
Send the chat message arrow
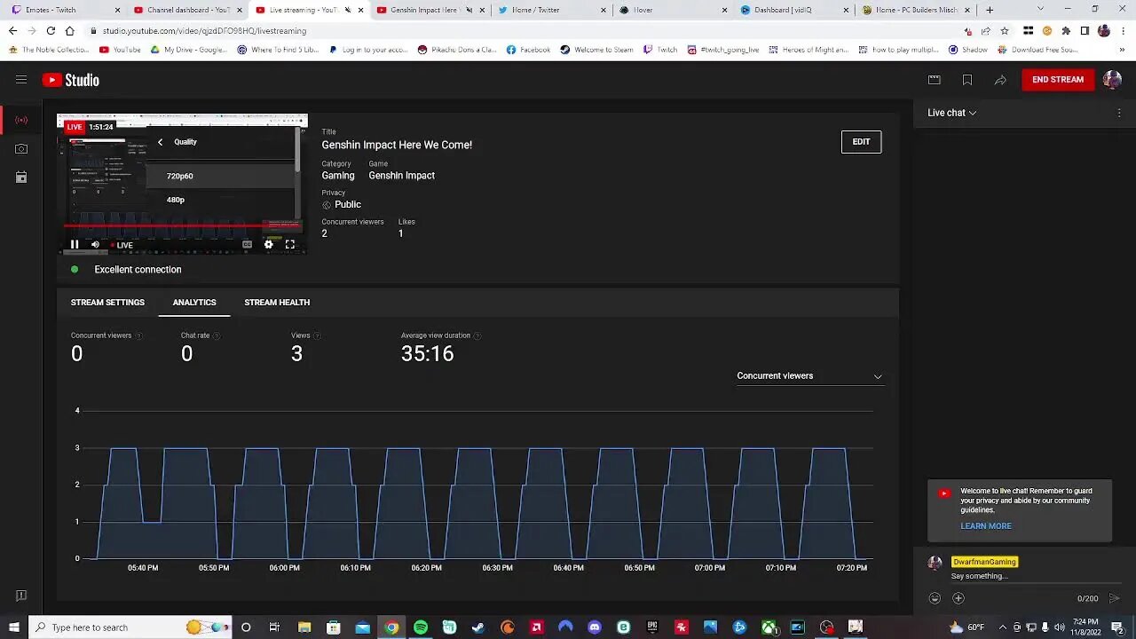click(1115, 598)
